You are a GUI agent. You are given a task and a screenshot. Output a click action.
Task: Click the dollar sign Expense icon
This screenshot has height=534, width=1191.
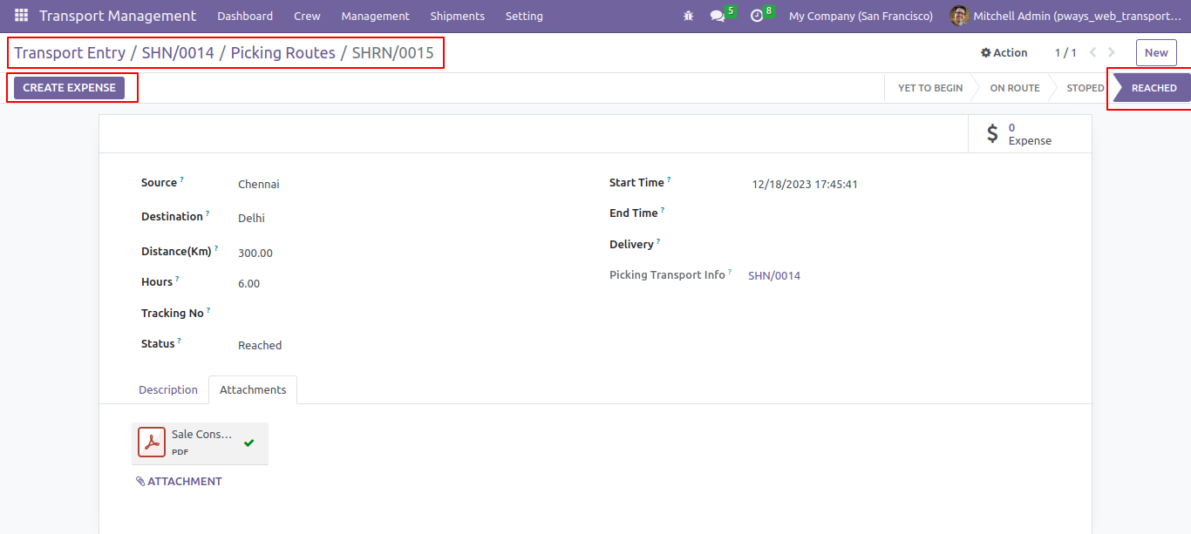click(x=992, y=133)
